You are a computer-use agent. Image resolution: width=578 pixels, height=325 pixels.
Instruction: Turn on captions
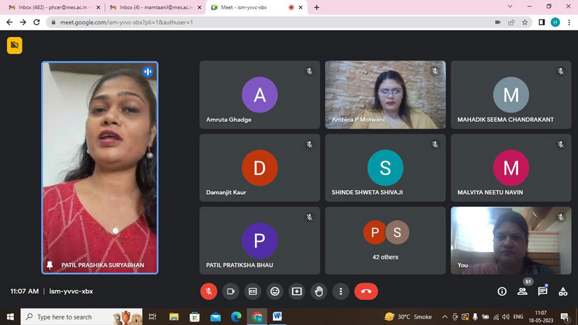click(253, 292)
